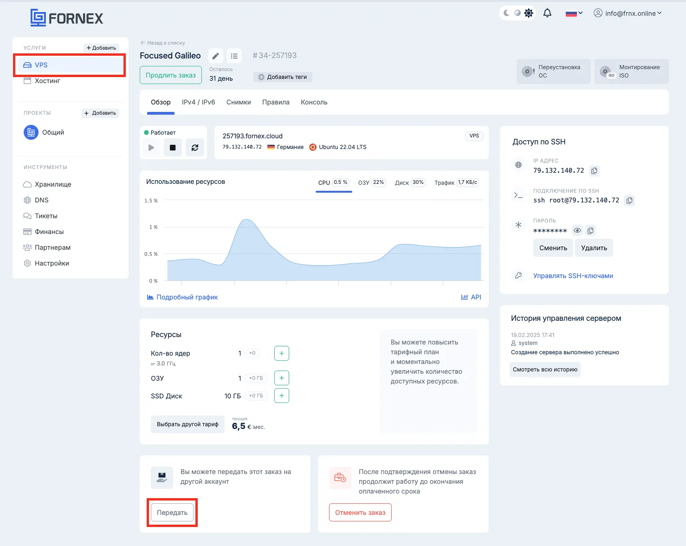Image resolution: width=686 pixels, height=546 pixels.
Task: Open the Консоль tab
Action: pos(314,102)
